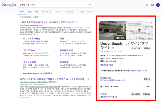This screenshot has height=102, width=163.
Task: Click the 口コミを書く button
Action: [x=136, y=94]
